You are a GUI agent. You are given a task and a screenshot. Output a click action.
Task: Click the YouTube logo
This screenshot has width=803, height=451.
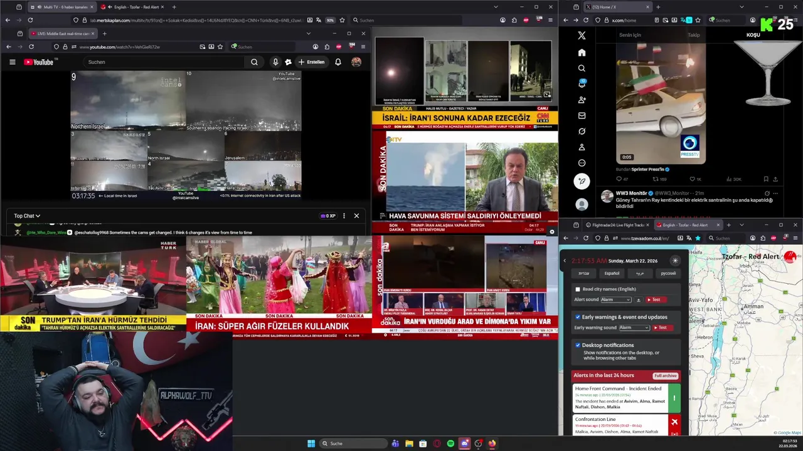[x=40, y=62]
